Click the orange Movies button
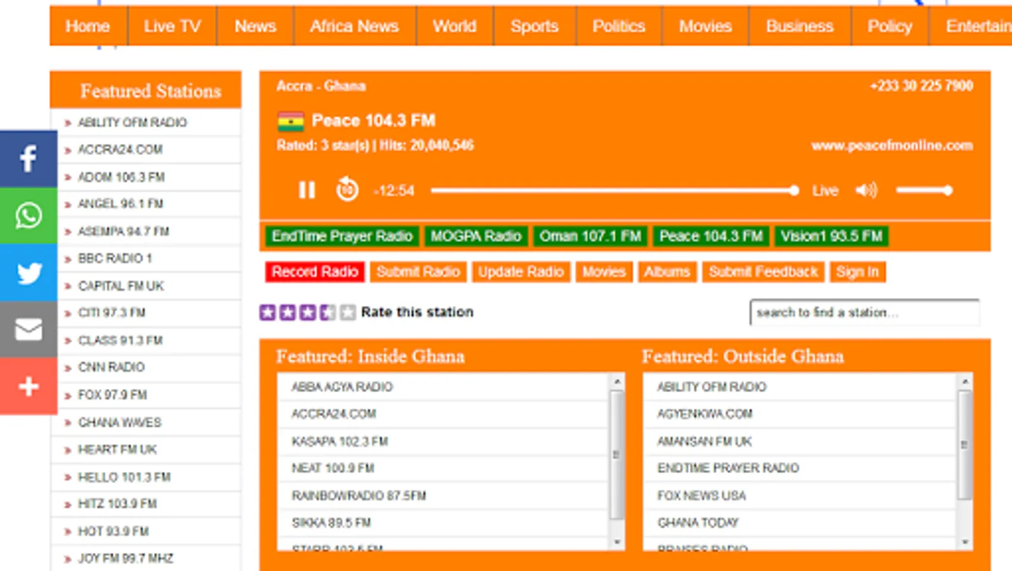 point(604,272)
